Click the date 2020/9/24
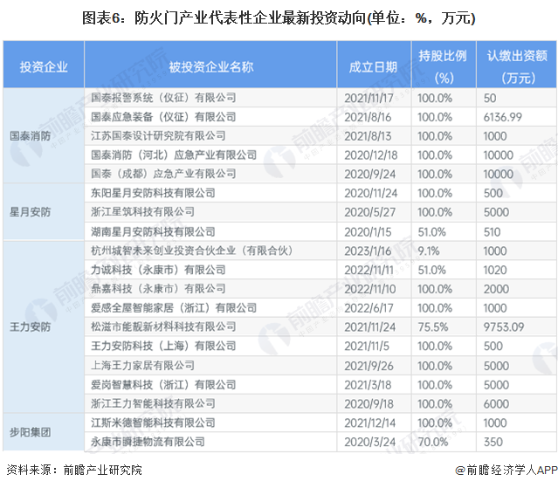The image size is (558, 488). pyautogui.click(x=369, y=175)
